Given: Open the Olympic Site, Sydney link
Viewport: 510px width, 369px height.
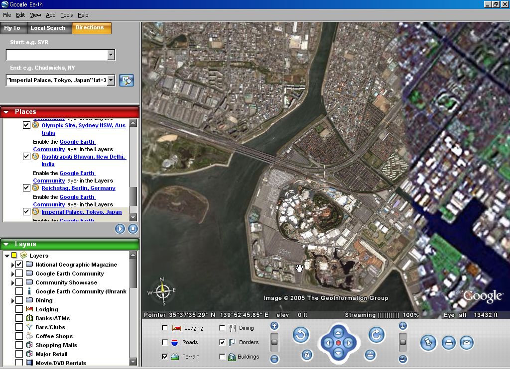Looking at the screenshot, I should point(83,129).
